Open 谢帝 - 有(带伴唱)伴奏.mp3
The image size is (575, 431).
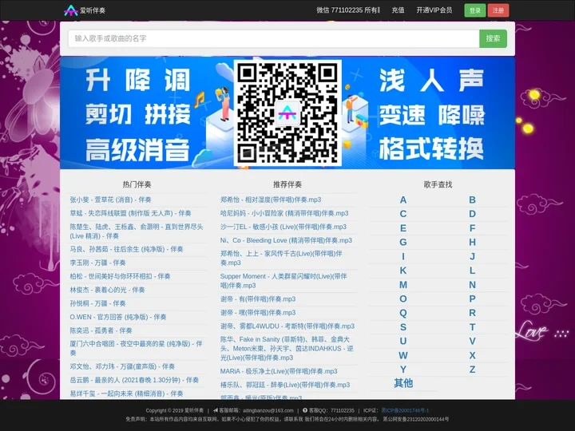coord(258,299)
